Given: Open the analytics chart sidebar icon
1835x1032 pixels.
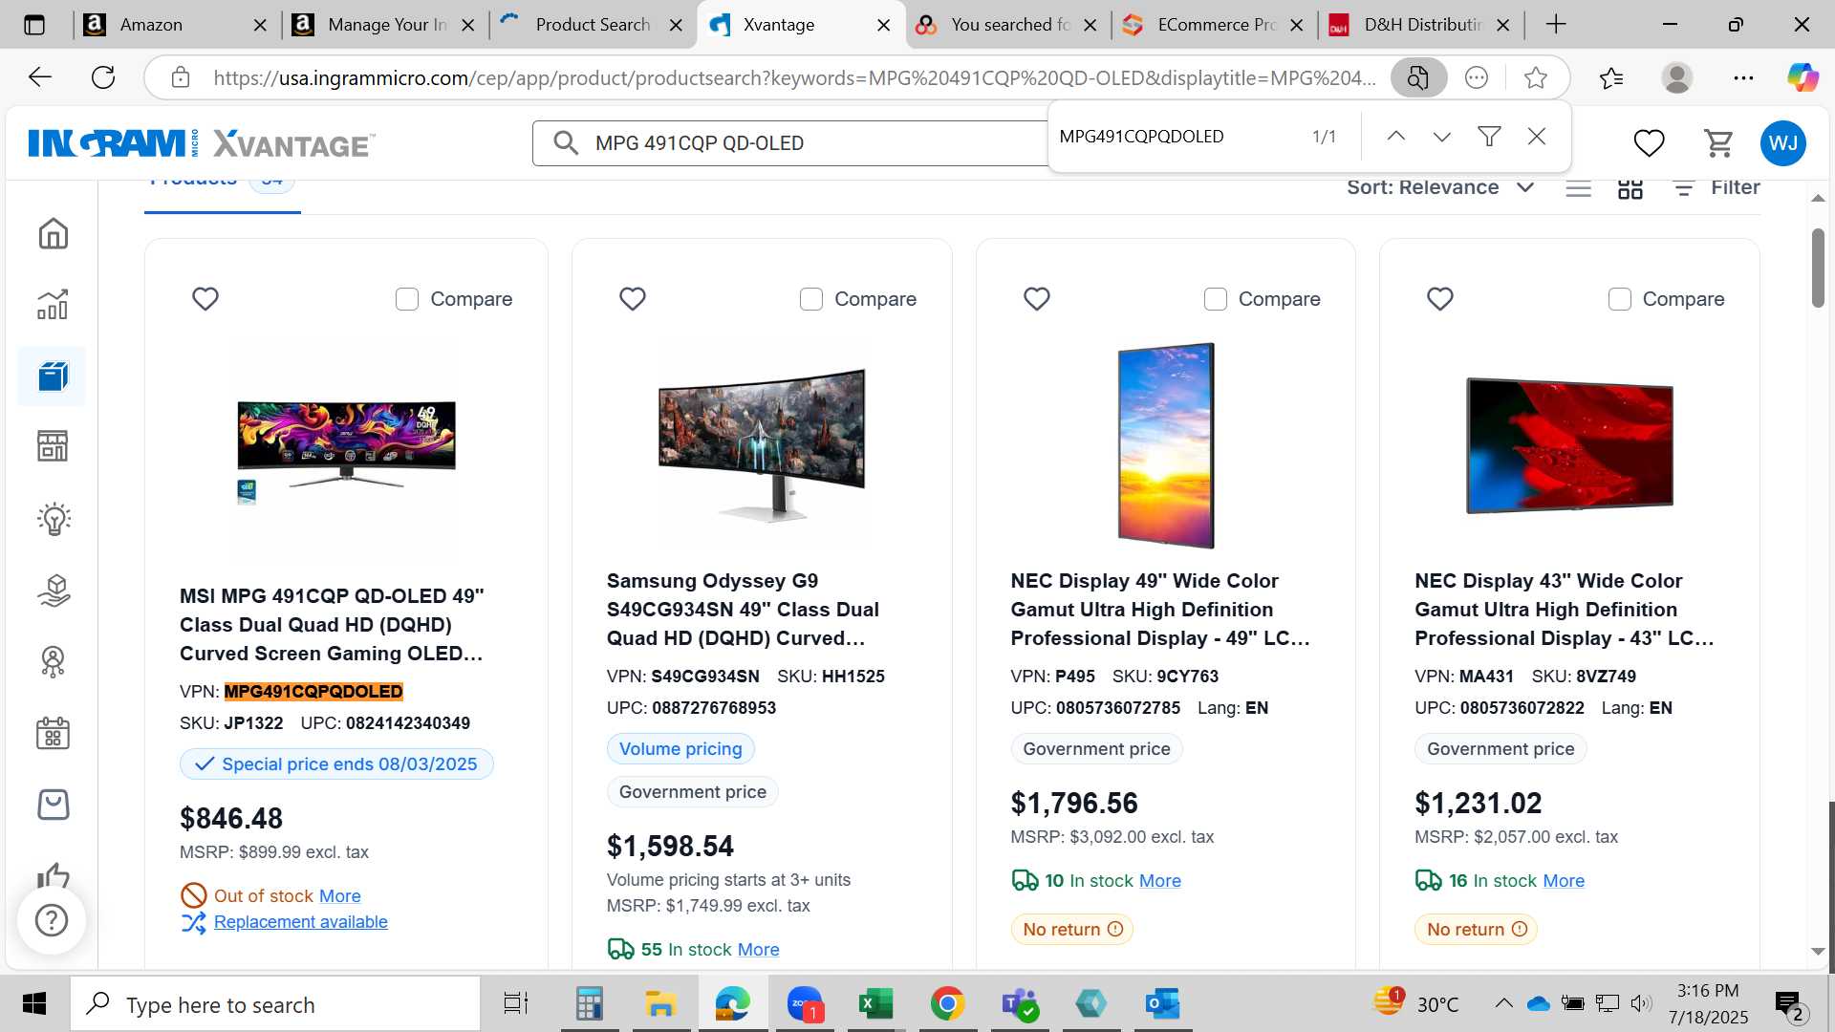Looking at the screenshot, I should click(53, 304).
